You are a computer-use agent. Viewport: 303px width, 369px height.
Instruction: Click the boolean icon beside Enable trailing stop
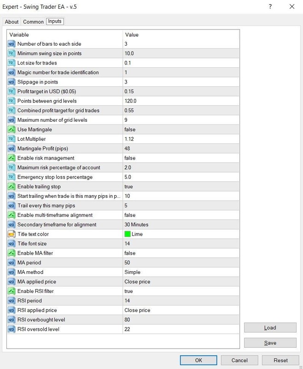tap(11, 186)
